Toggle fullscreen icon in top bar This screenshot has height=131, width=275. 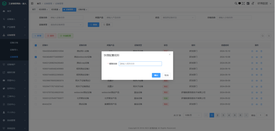243,3
